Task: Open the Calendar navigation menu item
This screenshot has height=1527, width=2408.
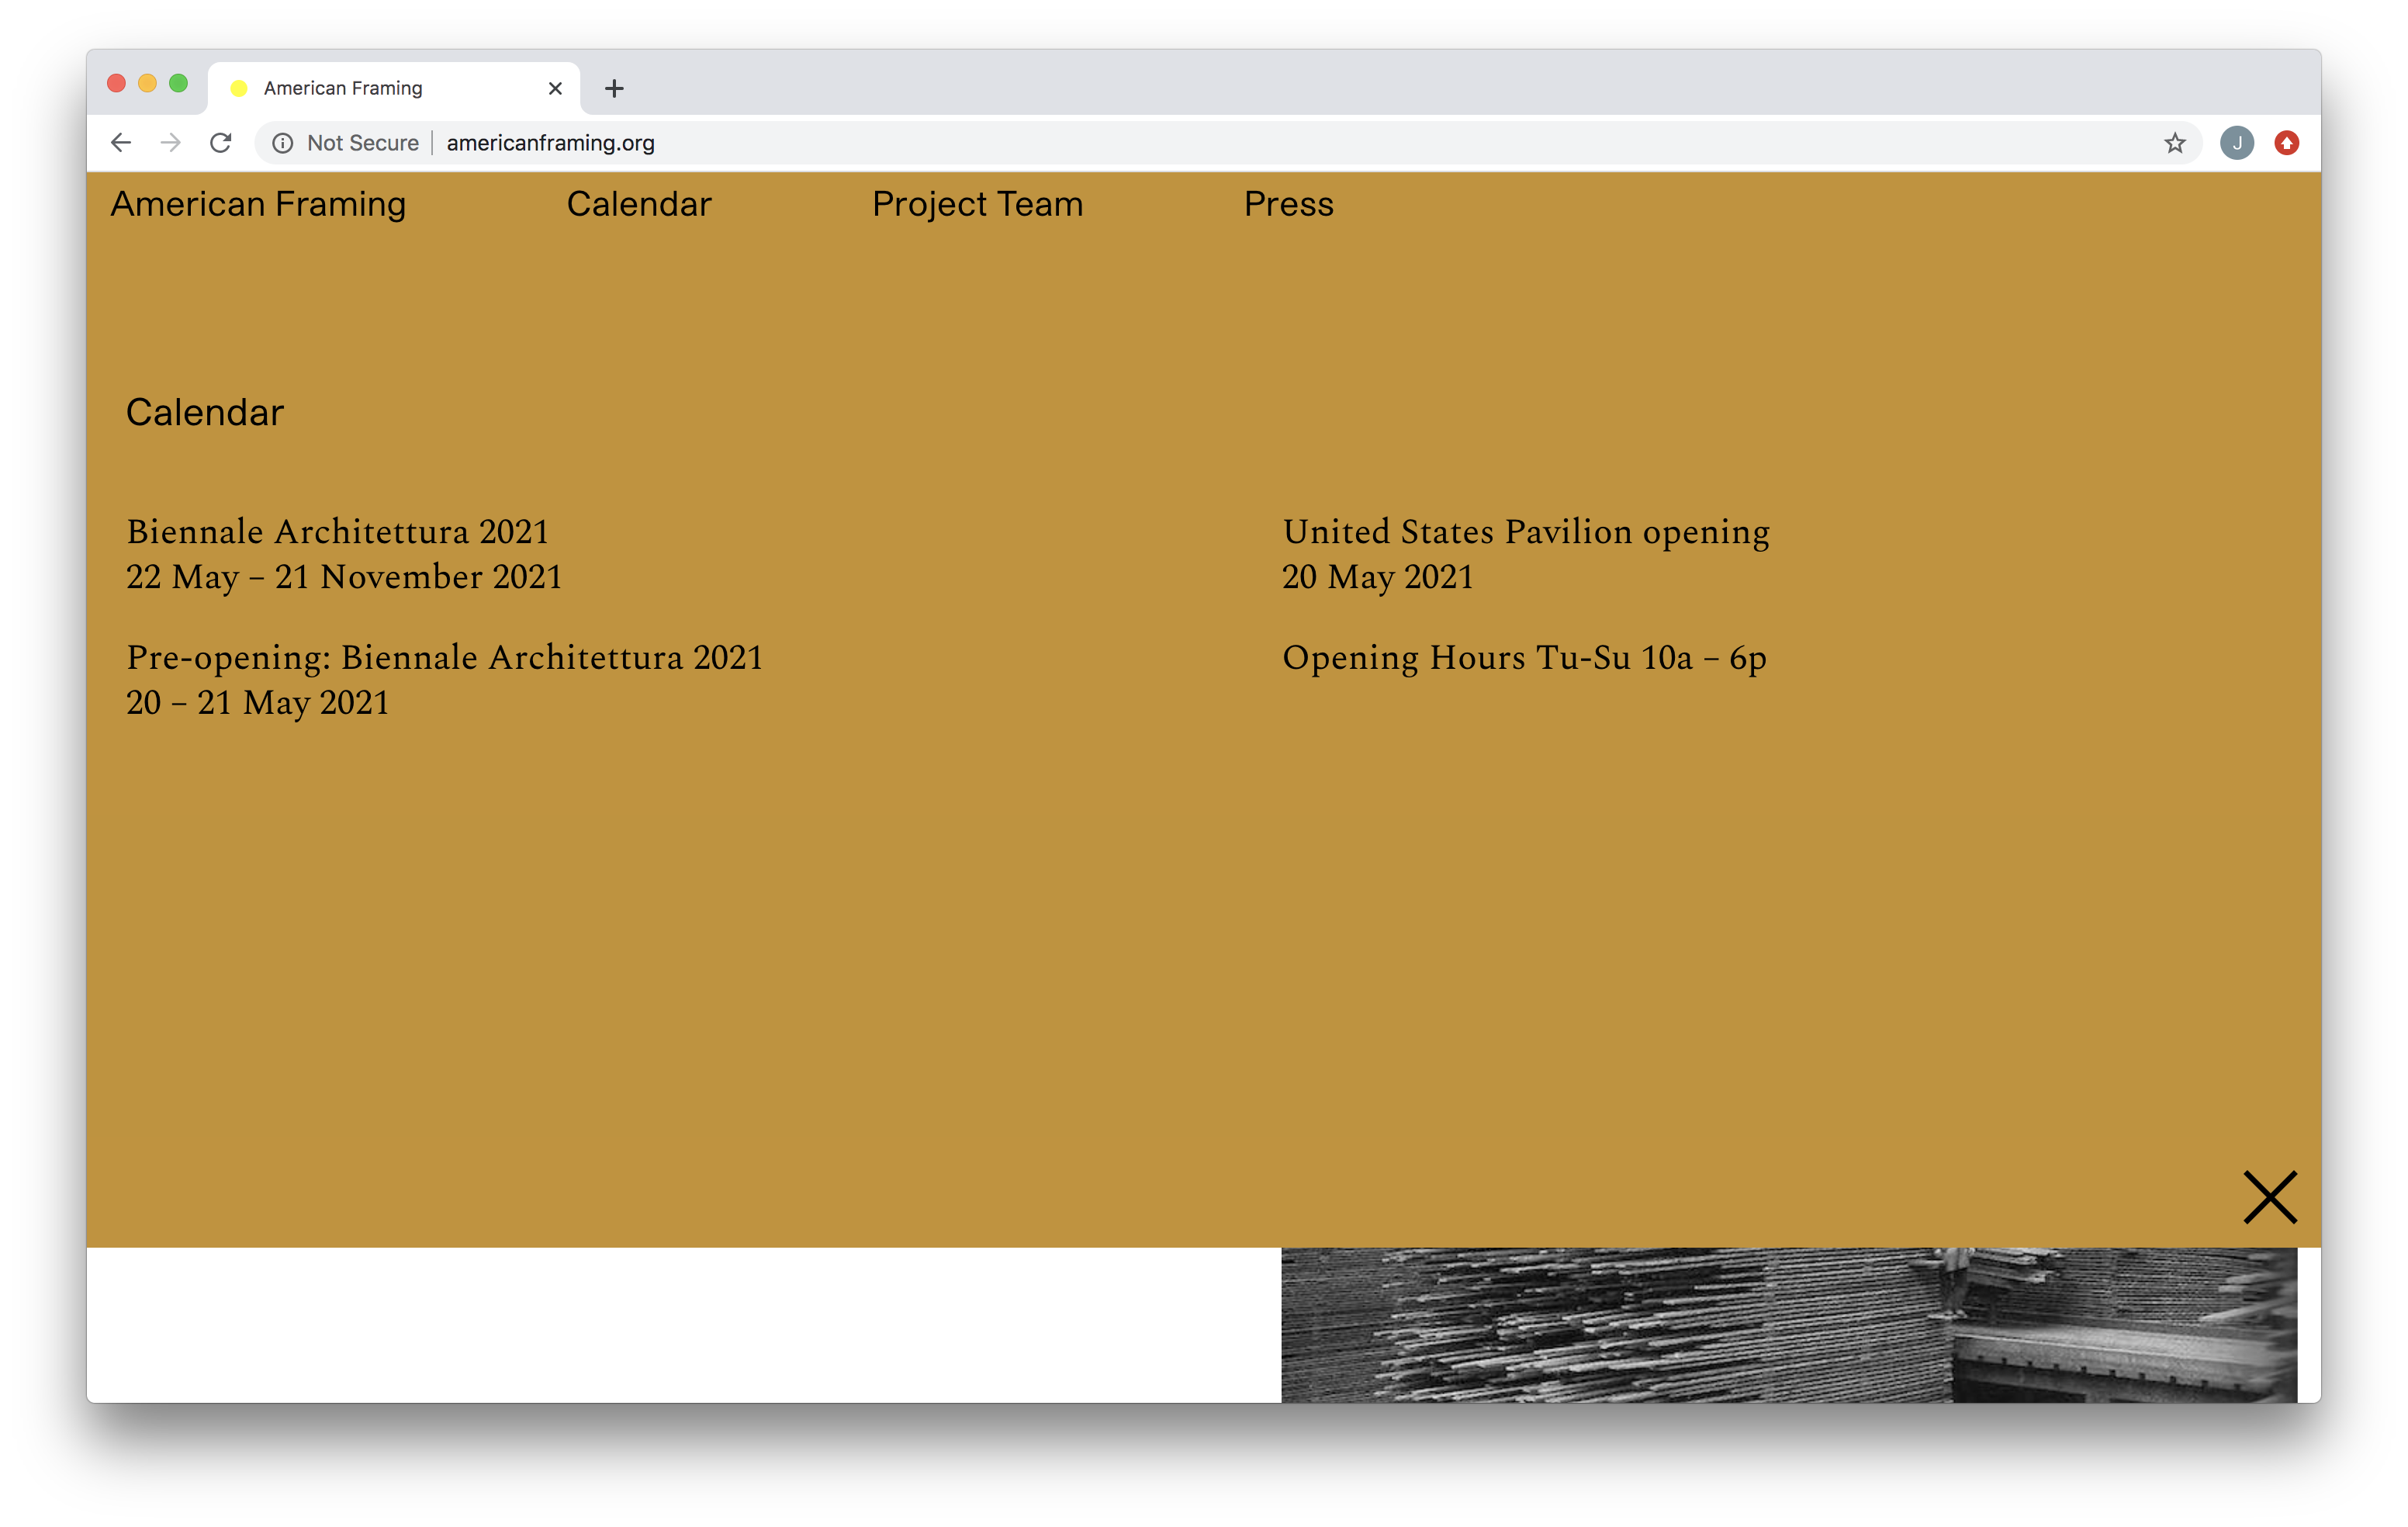Action: [638, 204]
